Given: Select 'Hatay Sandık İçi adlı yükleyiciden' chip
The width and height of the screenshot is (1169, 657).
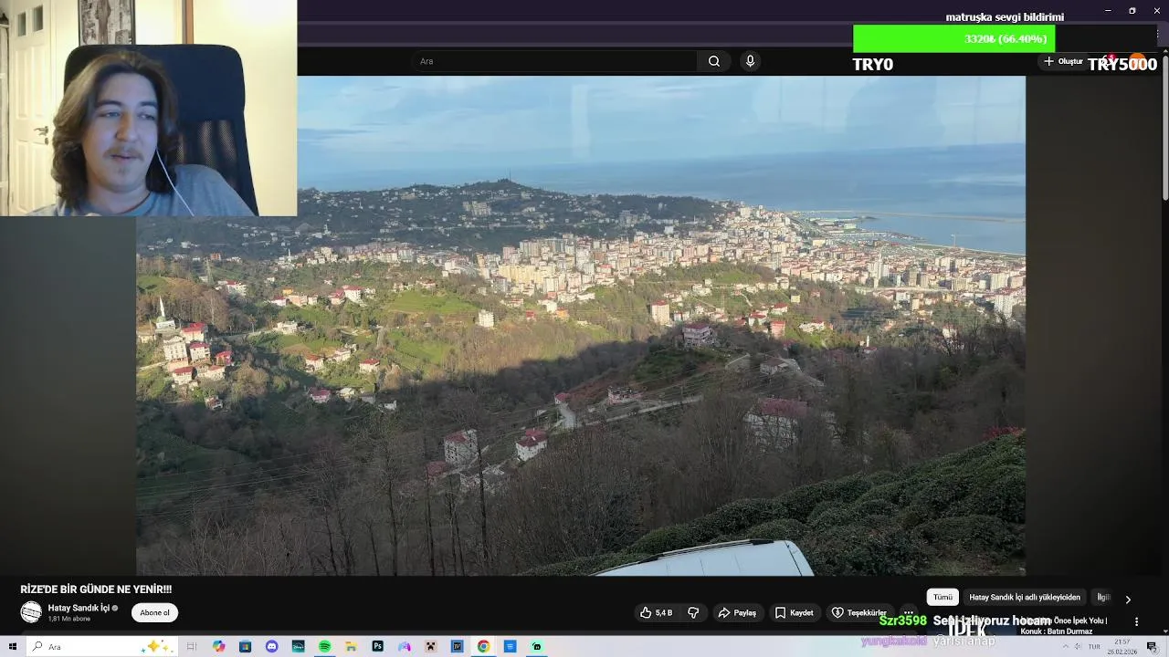Looking at the screenshot, I should coord(1025,597).
